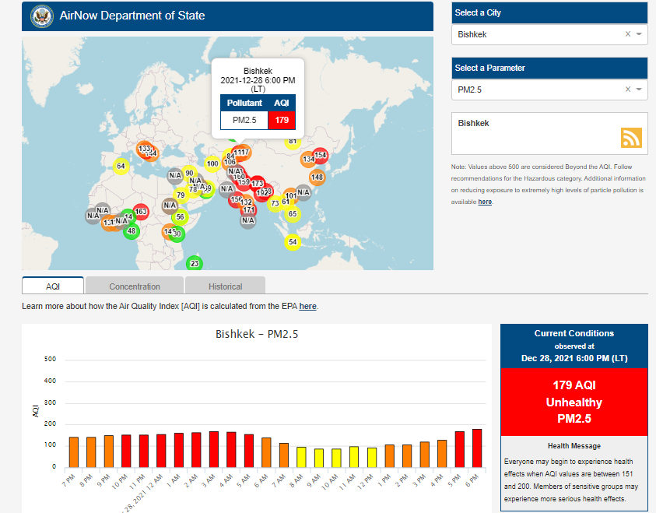Viewport: 656px width, 513px height.
Task: Click the orange RSS feed icon
Action: tap(631, 138)
